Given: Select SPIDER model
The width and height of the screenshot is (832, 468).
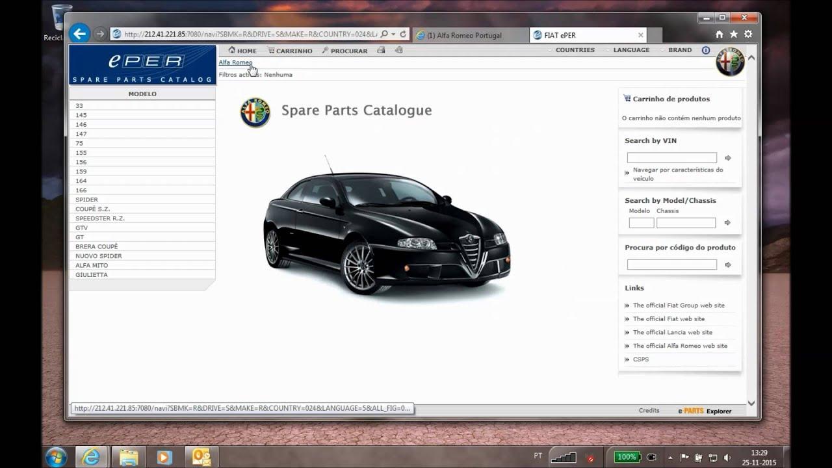Looking at the screenshot, I should (142, 200).
